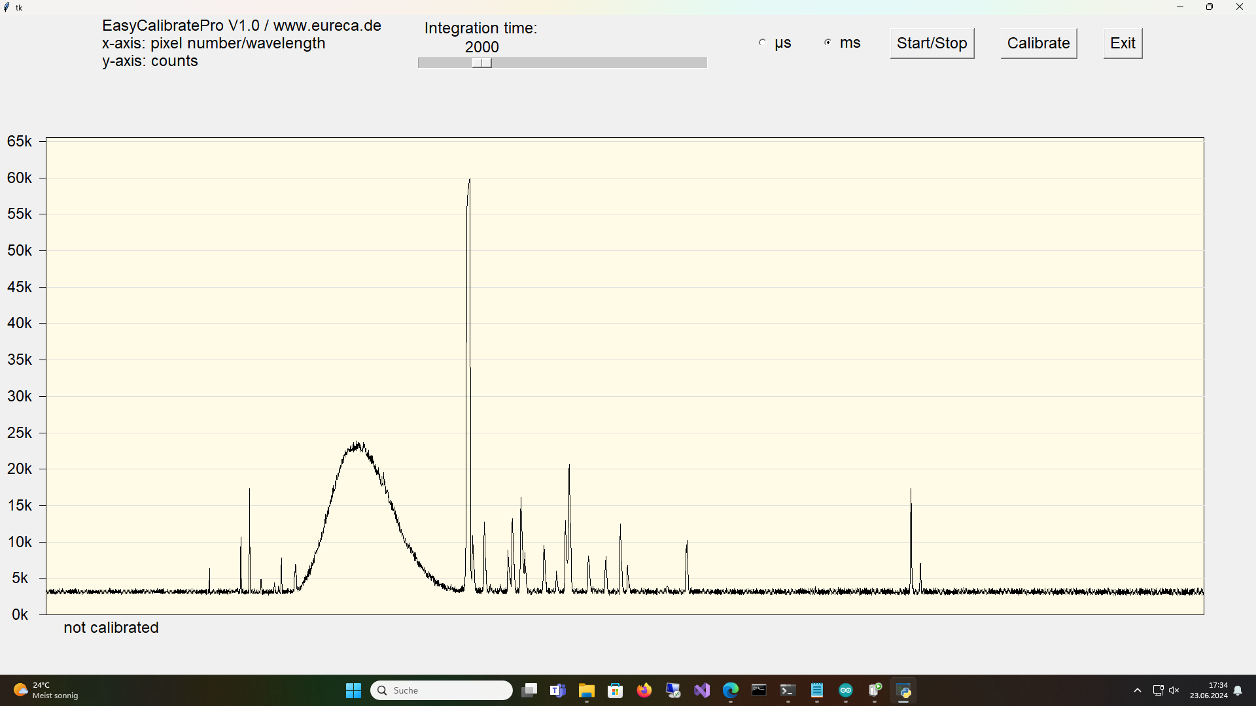Click the taskbar search box
The image size is (1256, 706).
[x=442, y=690]
